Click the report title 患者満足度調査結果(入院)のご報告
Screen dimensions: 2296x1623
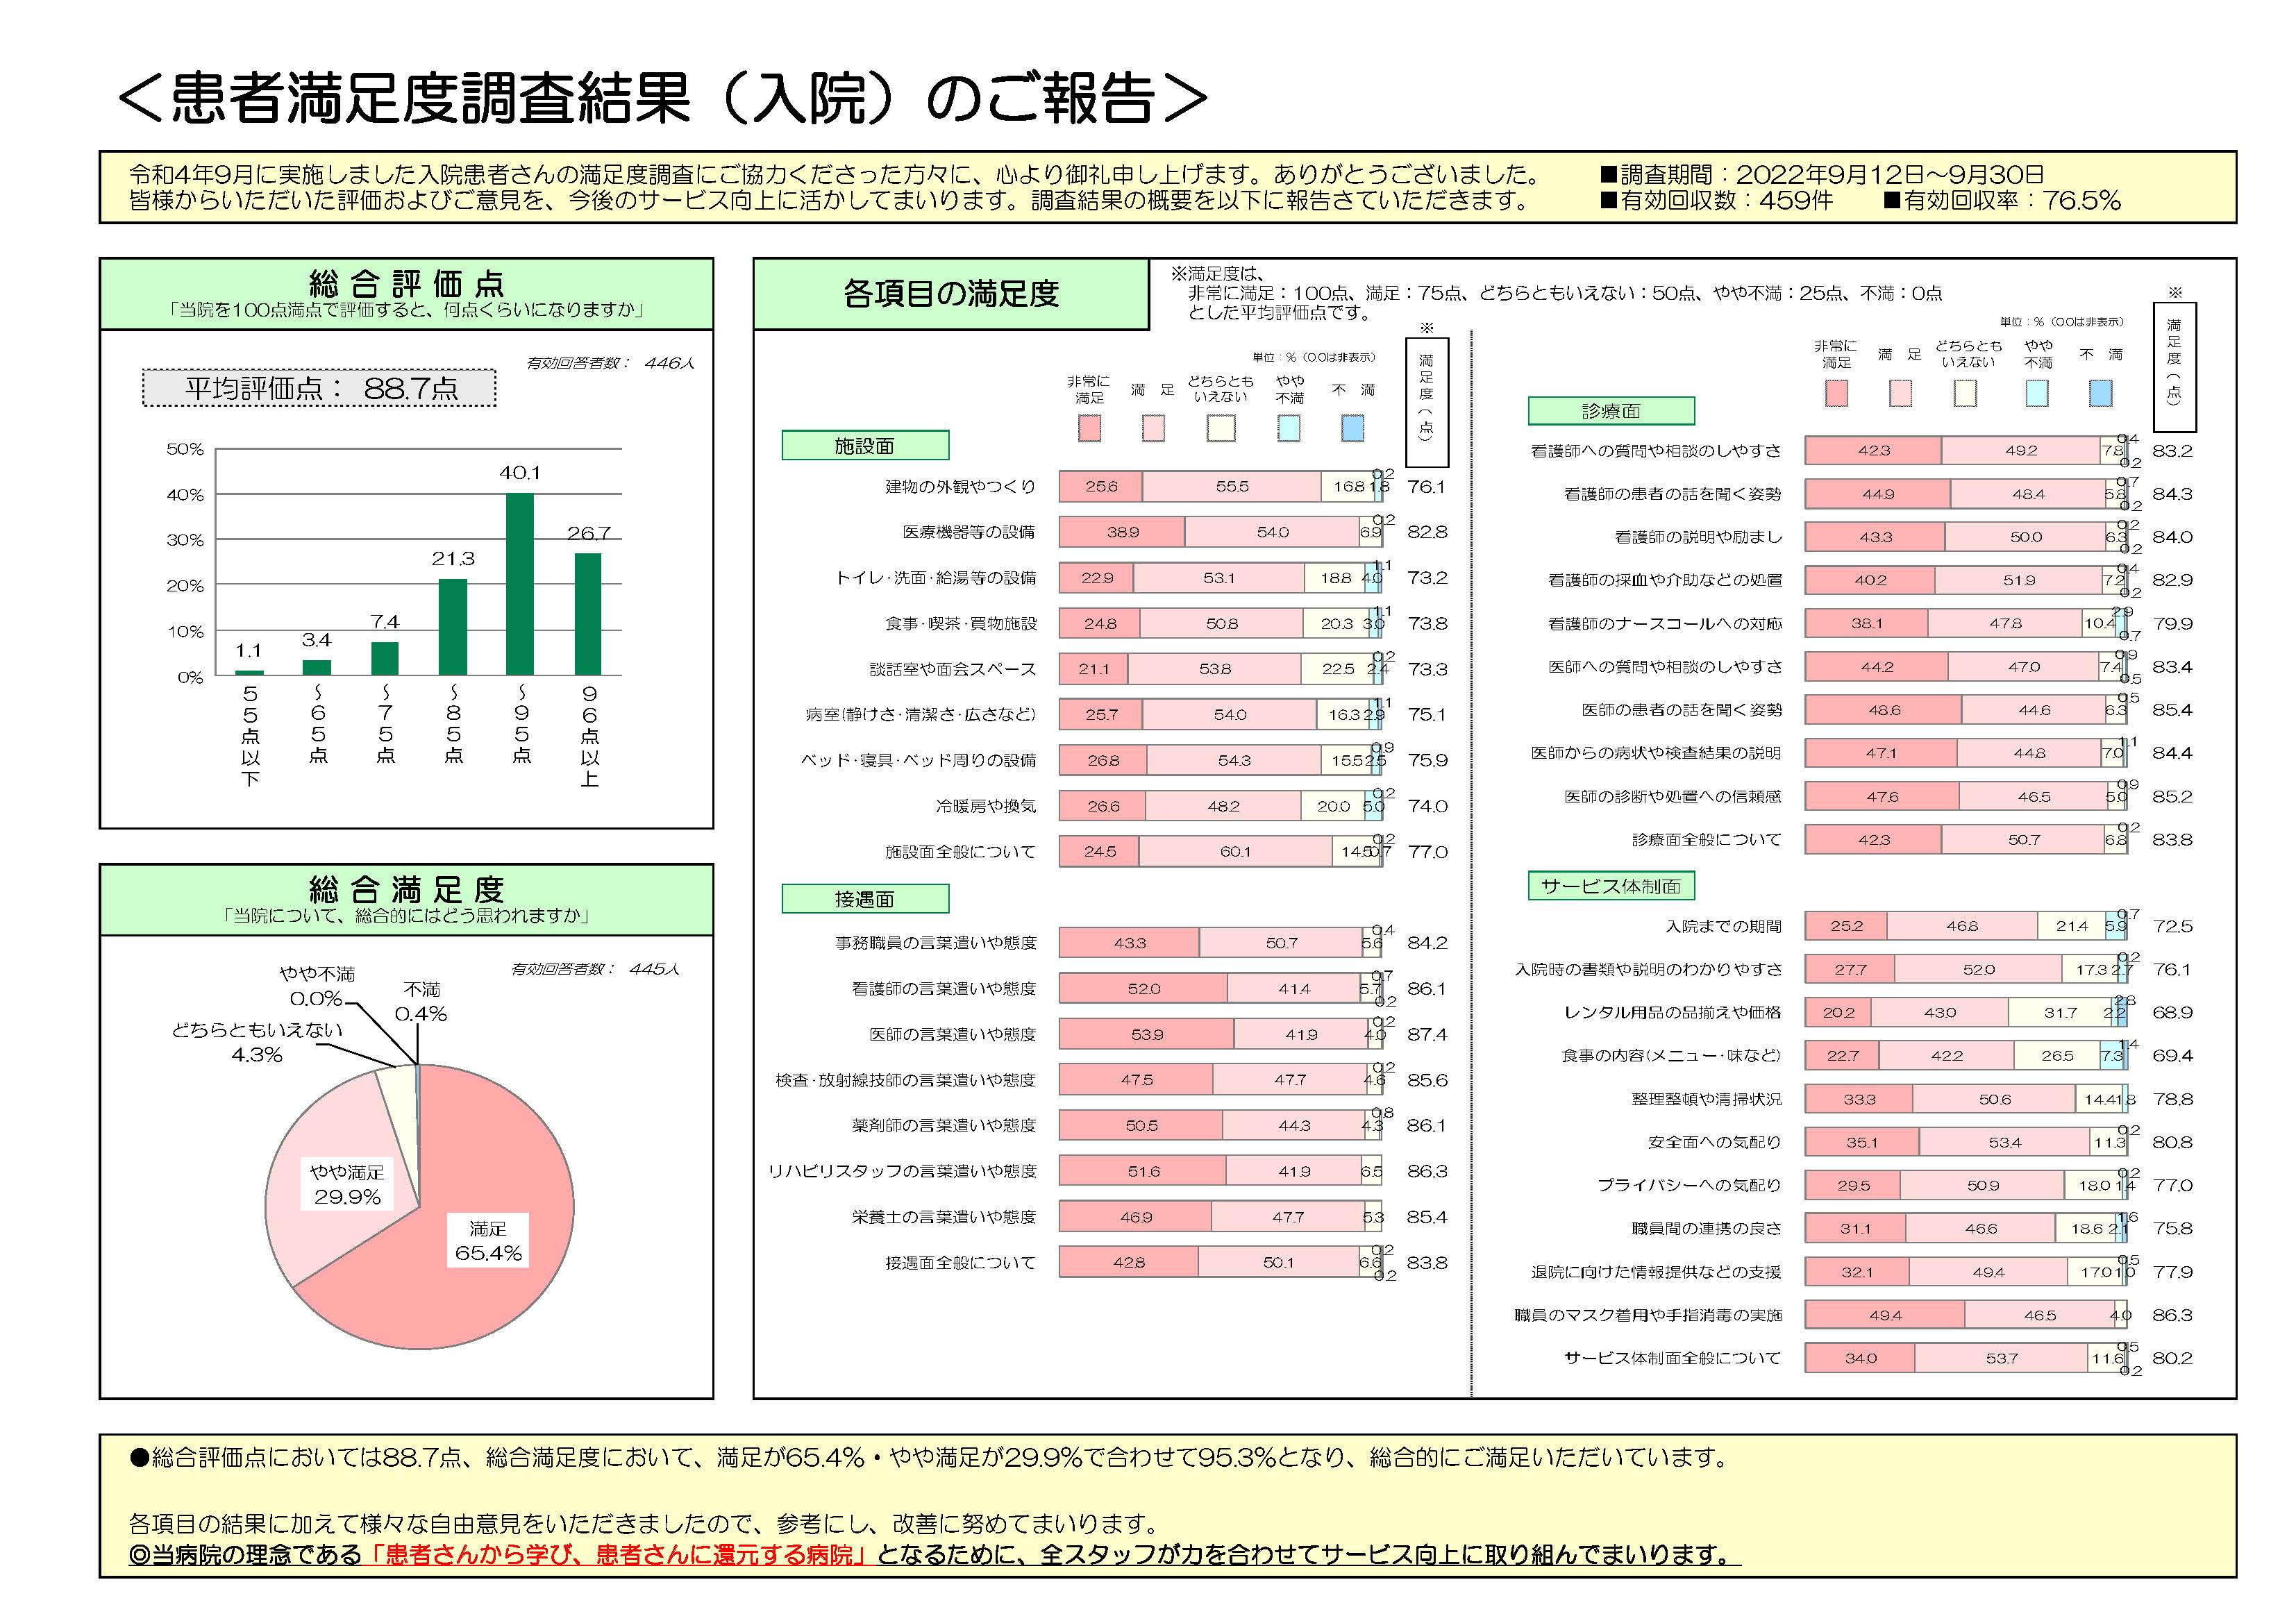coord(662,99)
